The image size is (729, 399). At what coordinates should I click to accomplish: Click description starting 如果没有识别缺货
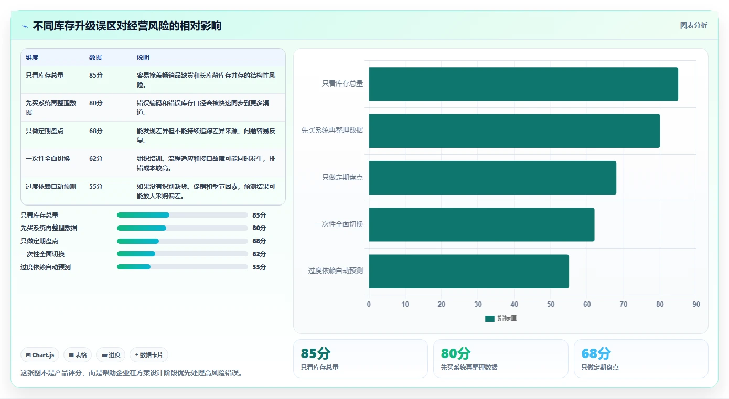coord(206,191)
